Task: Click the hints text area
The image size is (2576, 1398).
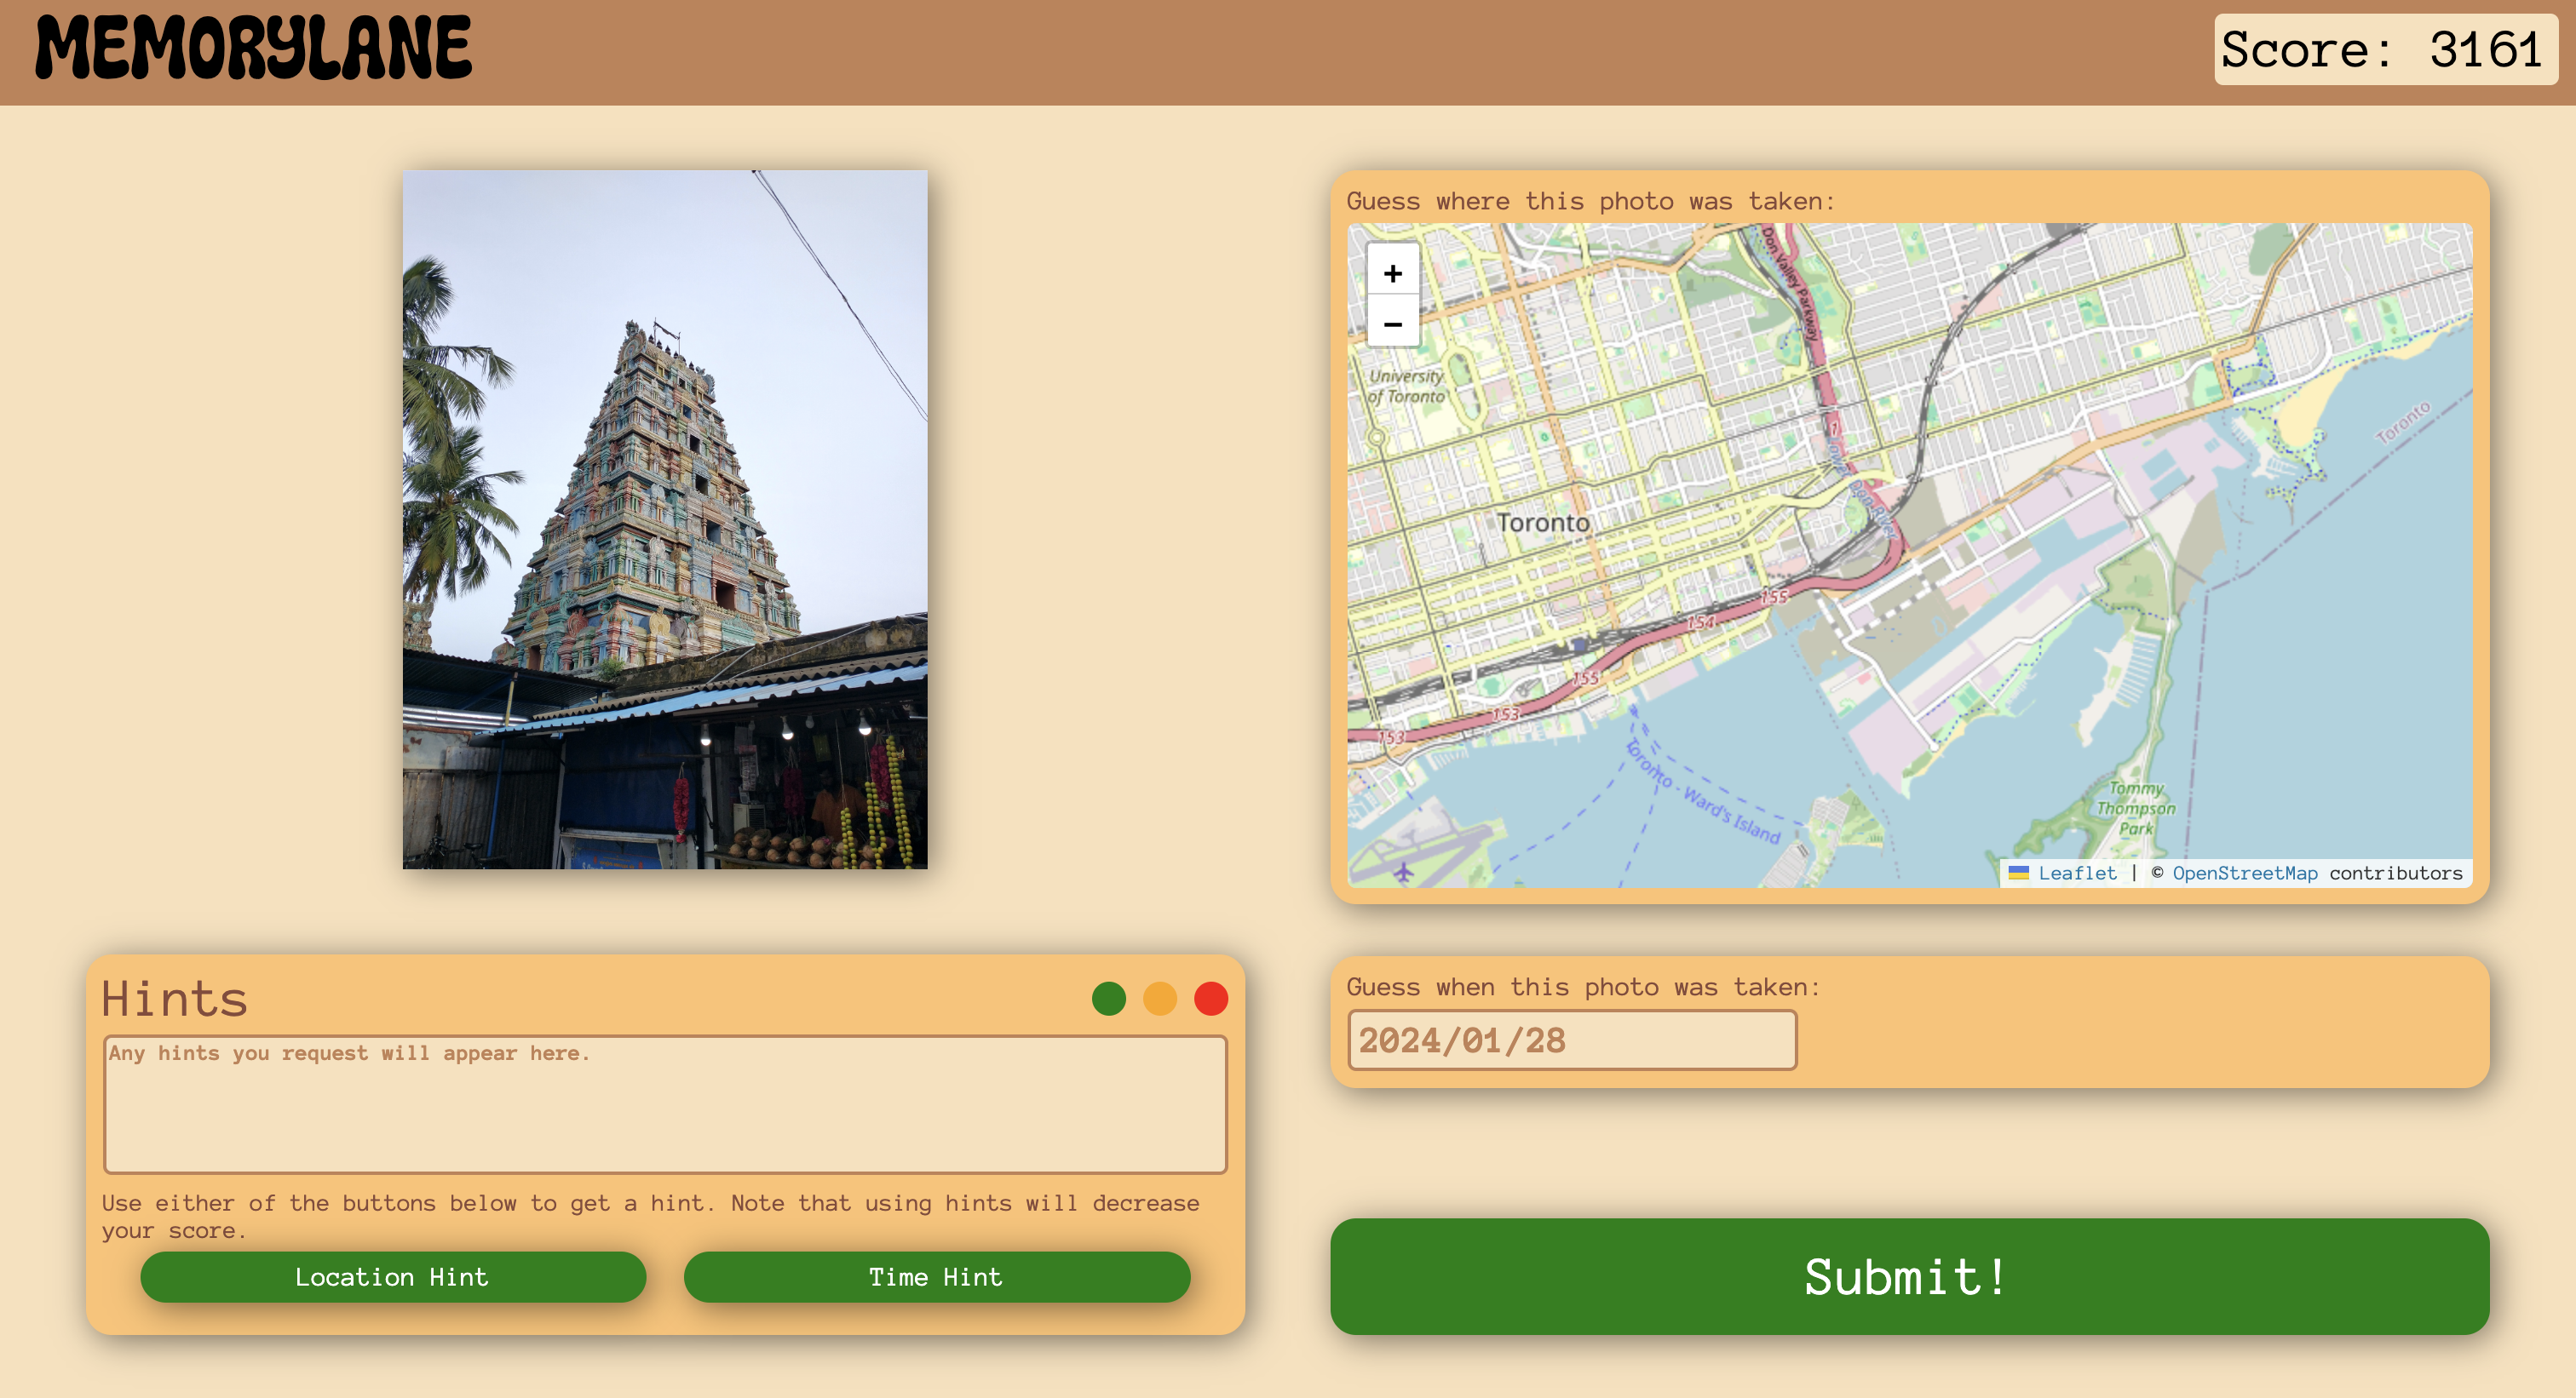Action: point(665,1103)
